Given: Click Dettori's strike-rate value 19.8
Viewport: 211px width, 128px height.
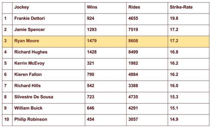Looking at the screenshot, I should pyautogui.click(x=174, y=18).
